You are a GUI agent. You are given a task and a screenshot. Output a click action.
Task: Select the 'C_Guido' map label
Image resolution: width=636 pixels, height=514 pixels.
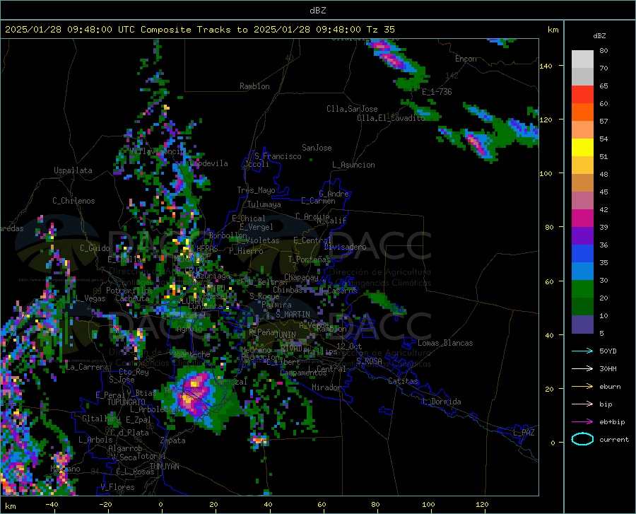coord(95,248)
